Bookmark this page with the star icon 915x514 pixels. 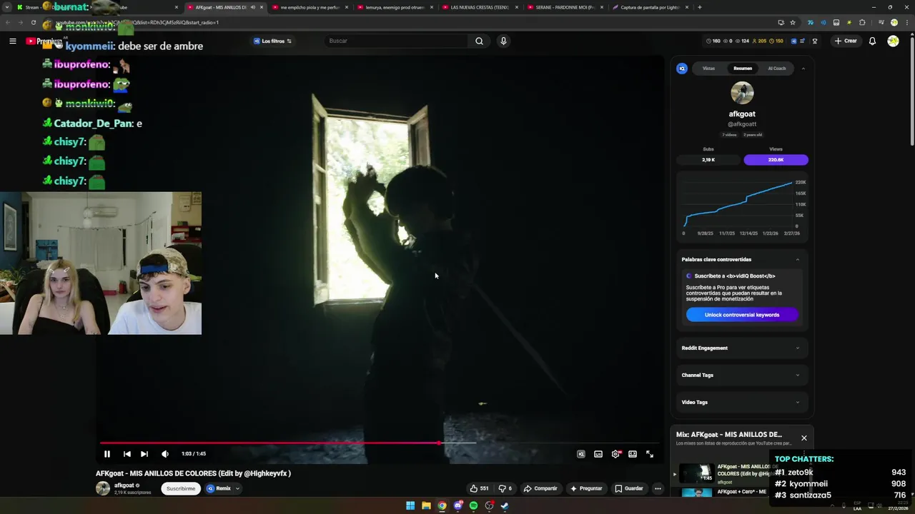click(x=793, y=22)
